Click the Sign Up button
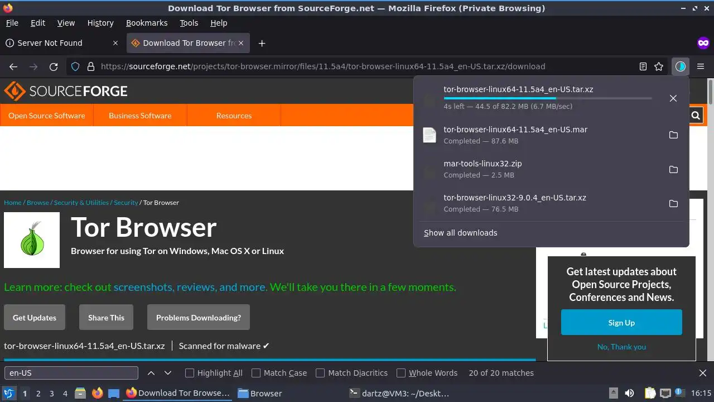 621,322
